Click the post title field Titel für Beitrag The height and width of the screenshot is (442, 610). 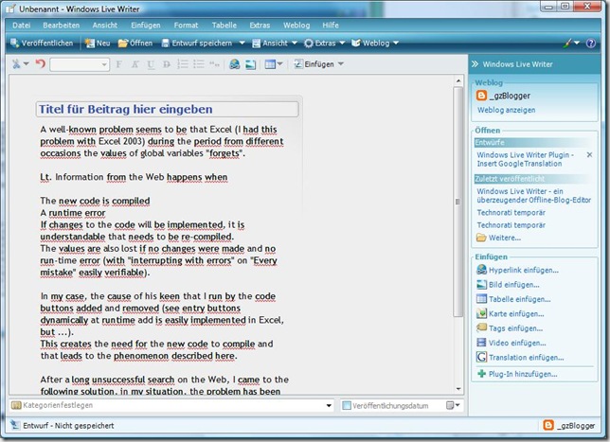(x=168, y=109)
